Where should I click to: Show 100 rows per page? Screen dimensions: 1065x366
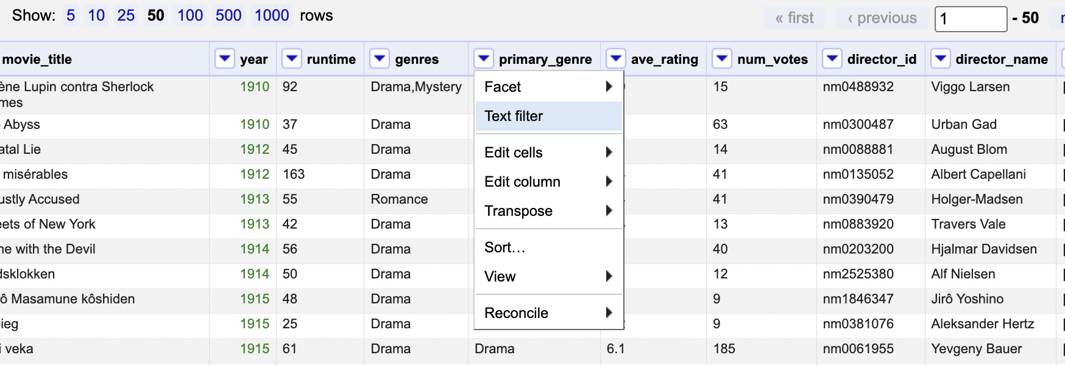pos(190,16)
